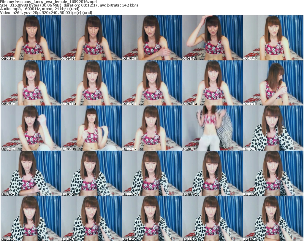
Task: Open the frame marked 00:06:32
Action: [212, 128]
